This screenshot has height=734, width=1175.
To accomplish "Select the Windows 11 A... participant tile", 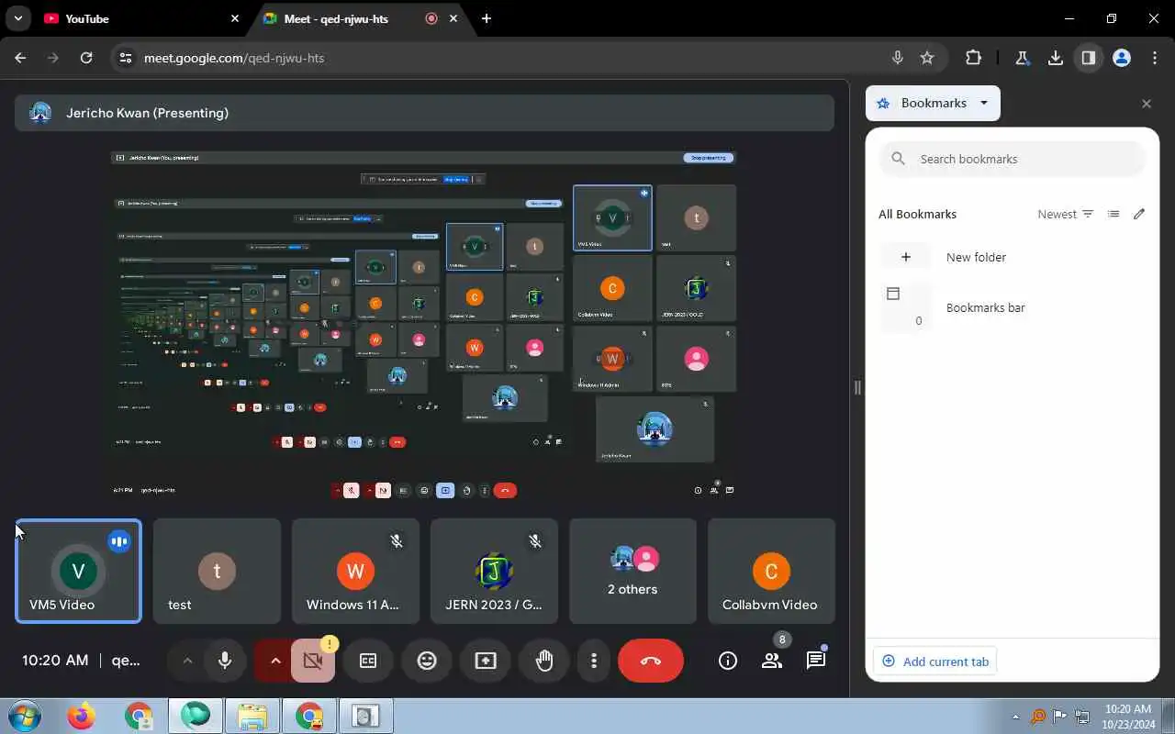I will 355,571.
